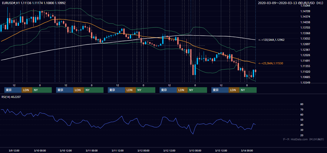Click price axis label 1.10349
This screenshot has height=153, width=327.
(x=305, y=83)
